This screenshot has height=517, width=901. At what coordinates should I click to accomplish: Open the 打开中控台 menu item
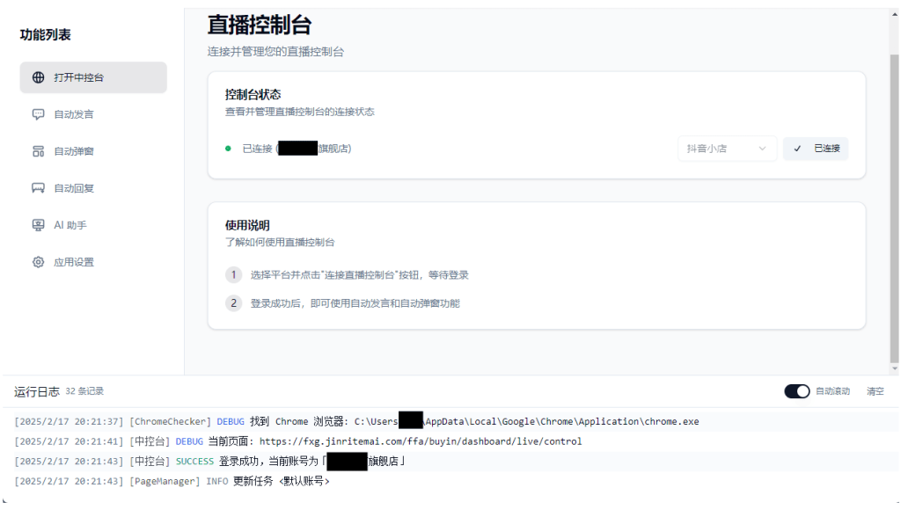[x=93, y=77]
